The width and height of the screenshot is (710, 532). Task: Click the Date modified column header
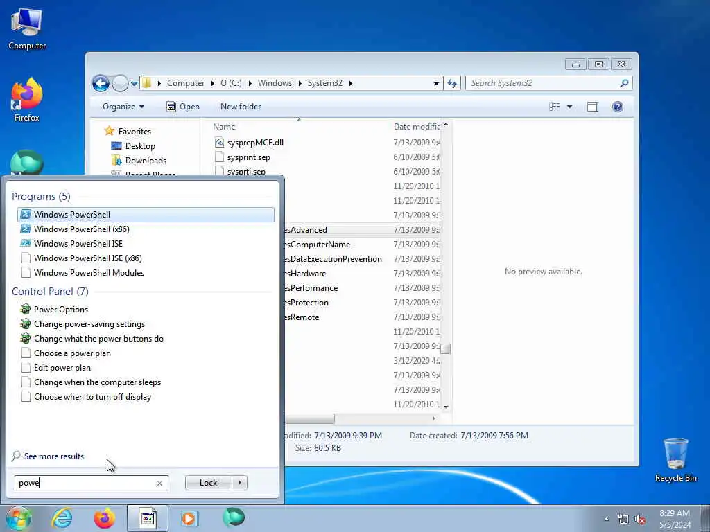416,127
